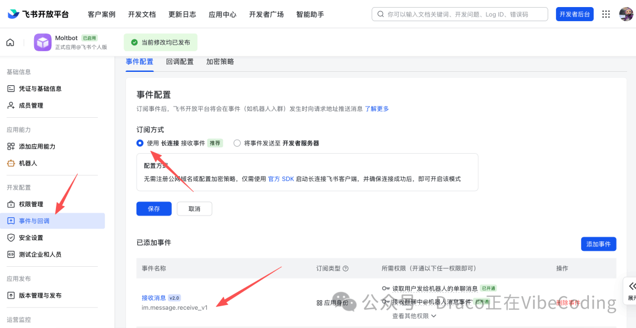The image size is (636, 328).
Task: Click the user avatar at top right
Action: pyautogui.click(x=625, y=14)
